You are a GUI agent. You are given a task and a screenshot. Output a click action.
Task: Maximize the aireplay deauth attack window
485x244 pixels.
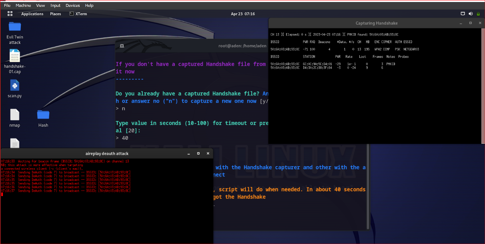pos(198,153)
